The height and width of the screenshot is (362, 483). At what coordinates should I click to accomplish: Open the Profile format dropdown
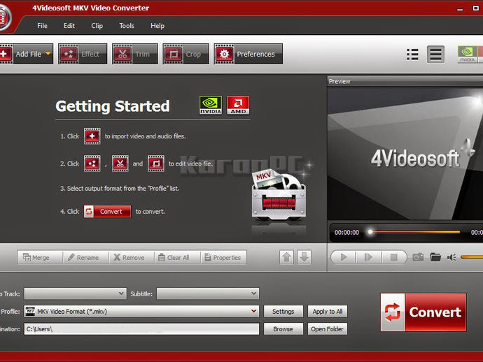(141, 311)
